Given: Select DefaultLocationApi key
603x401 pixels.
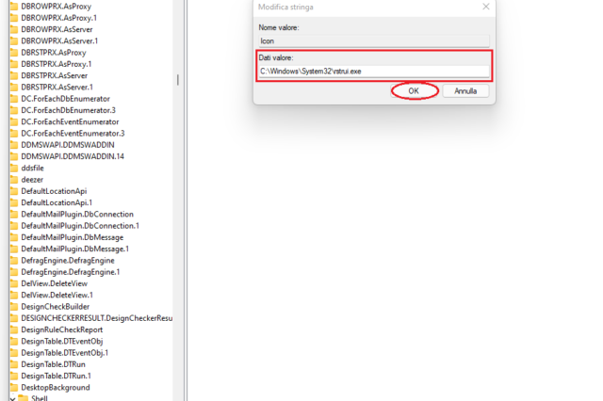Looking at the screenshot, I should click(54, 191).
